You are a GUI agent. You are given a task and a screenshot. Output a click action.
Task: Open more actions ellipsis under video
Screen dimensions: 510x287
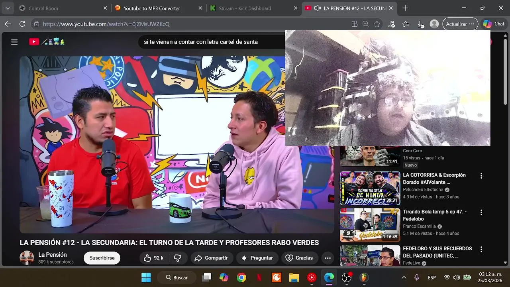coord(328,258)
